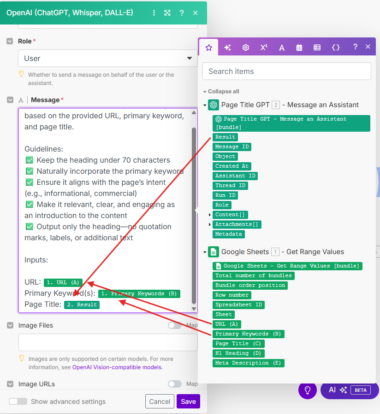The image size is (380, 414).
Task: Toggle the Image Files field checkbox
Action: click(x=10, y=325)
